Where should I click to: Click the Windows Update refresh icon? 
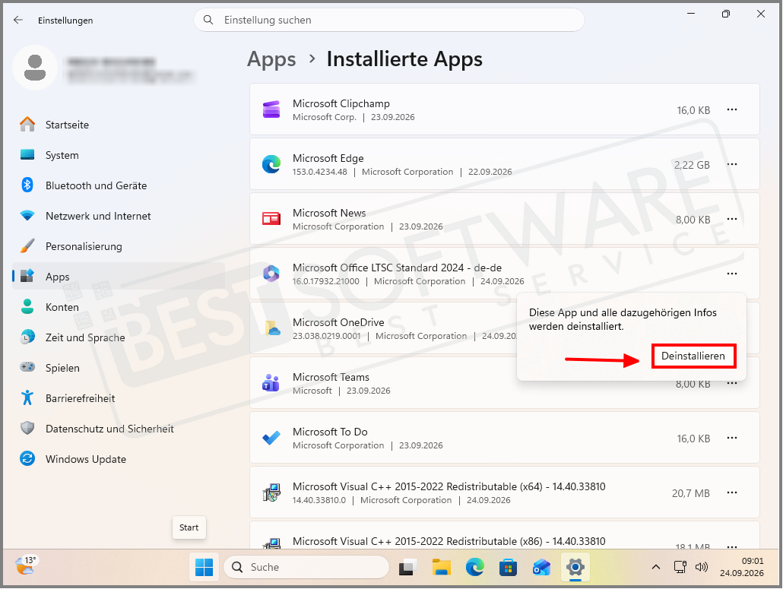[27, 459]
